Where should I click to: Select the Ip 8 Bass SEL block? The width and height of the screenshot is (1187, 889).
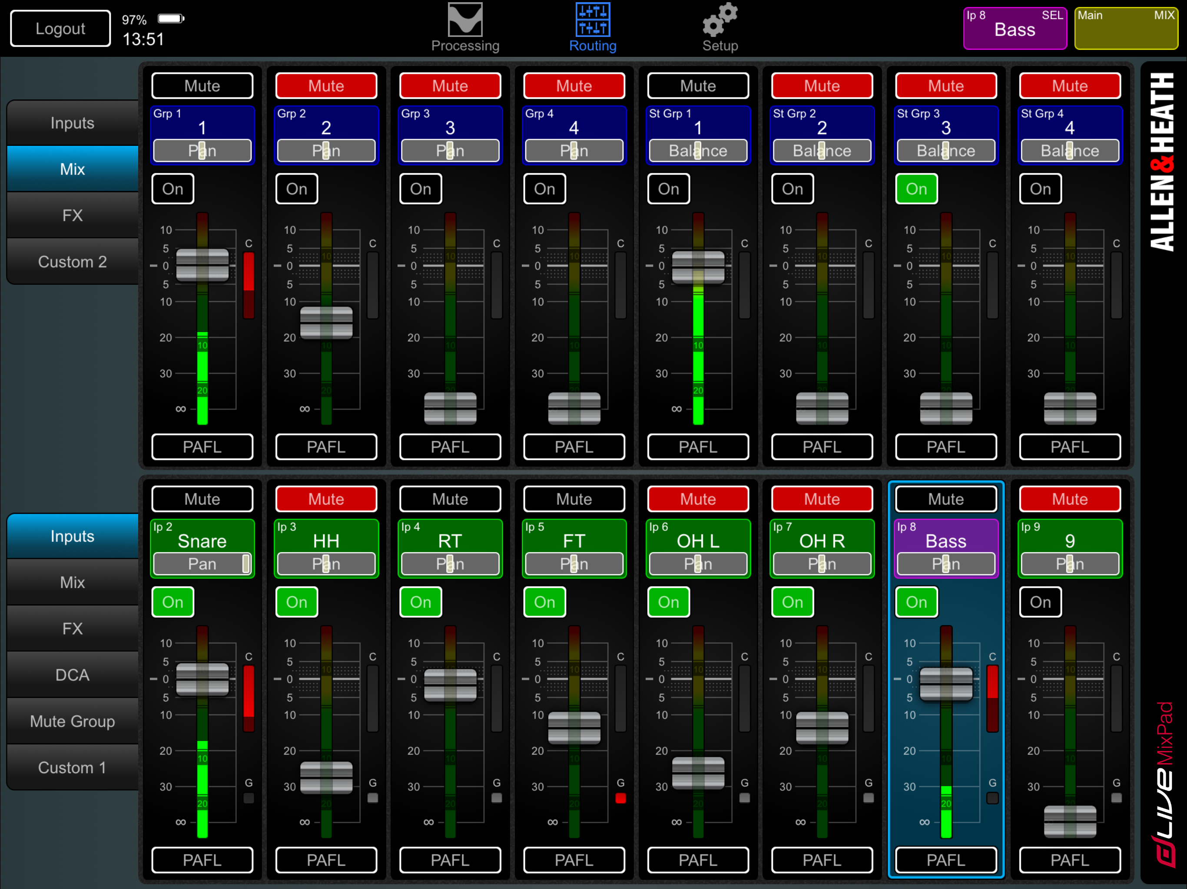coord(1015,28)
